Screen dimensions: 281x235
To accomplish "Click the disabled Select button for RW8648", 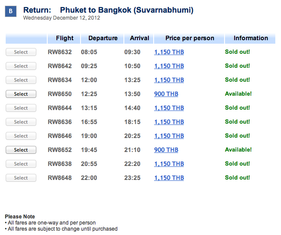I will coord(21,178).
